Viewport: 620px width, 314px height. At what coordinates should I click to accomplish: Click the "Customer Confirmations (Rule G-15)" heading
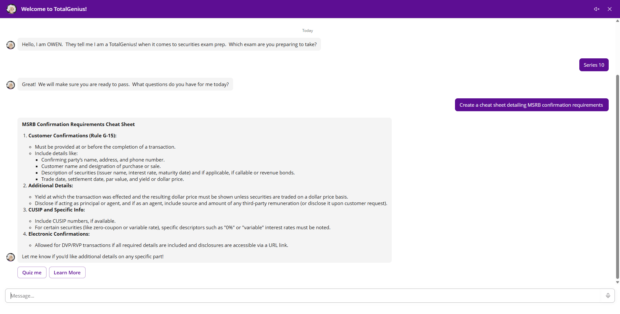tap(72, 136)
